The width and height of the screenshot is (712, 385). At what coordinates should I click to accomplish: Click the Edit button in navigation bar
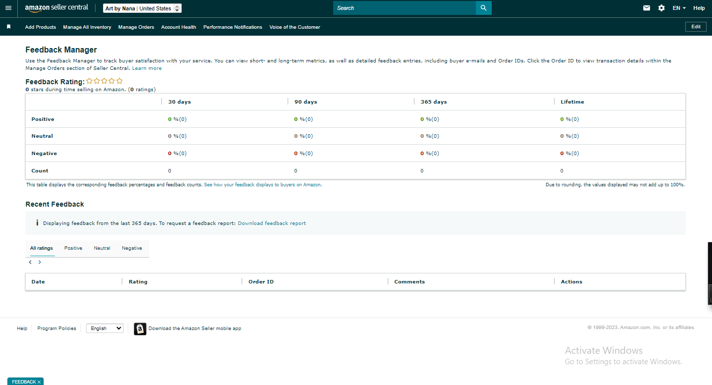click(696, 27)
